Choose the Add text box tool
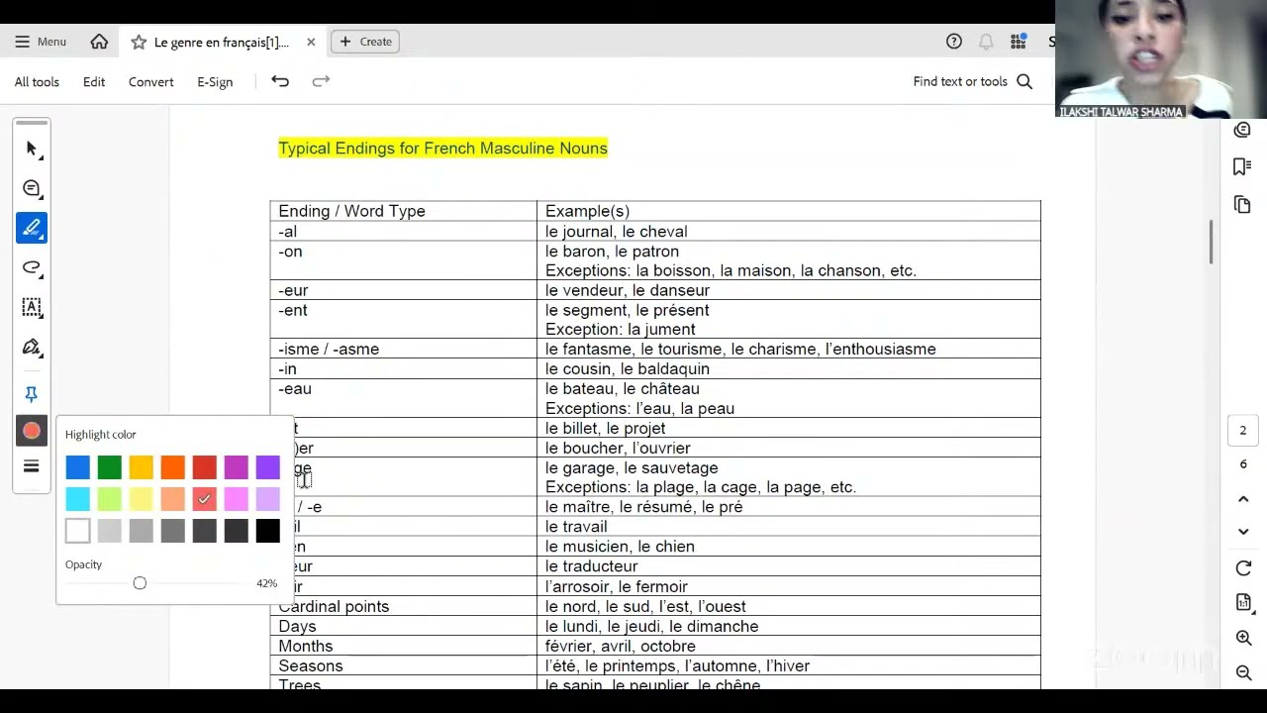1267x713 pixels. click(x=32, y=307)
